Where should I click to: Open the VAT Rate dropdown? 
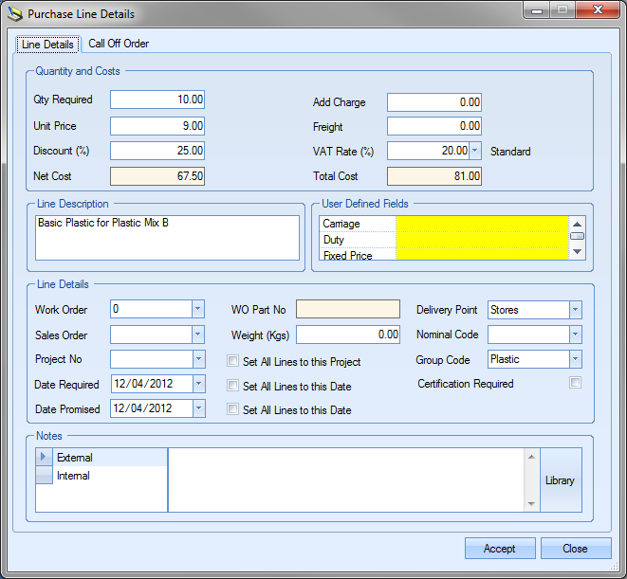click(x=475, y=151)
